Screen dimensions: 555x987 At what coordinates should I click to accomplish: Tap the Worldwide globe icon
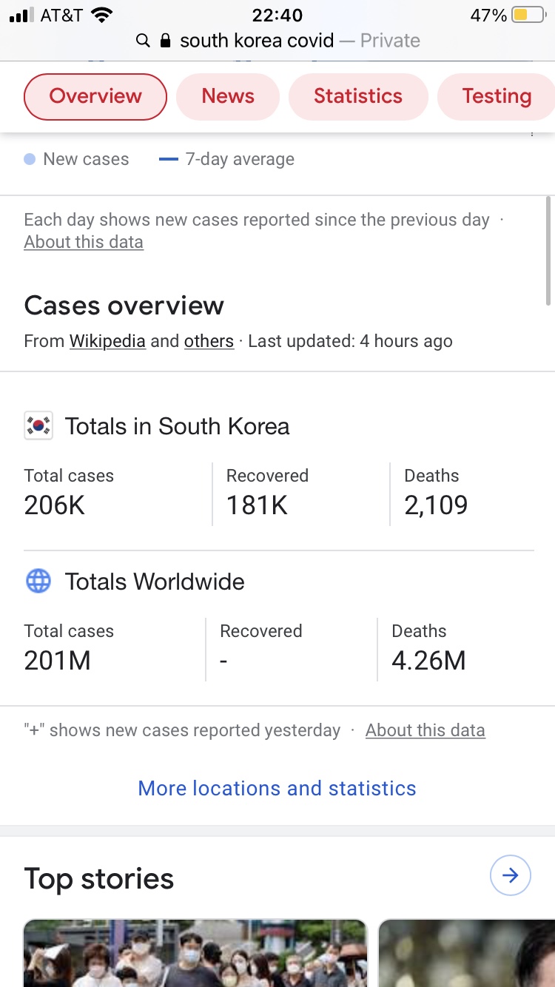pos(38,582)
